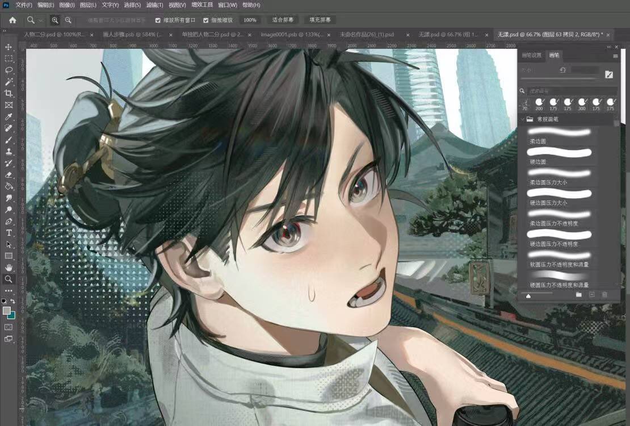Switch to the 画笔设置 panel tab

tap(532, 55)
